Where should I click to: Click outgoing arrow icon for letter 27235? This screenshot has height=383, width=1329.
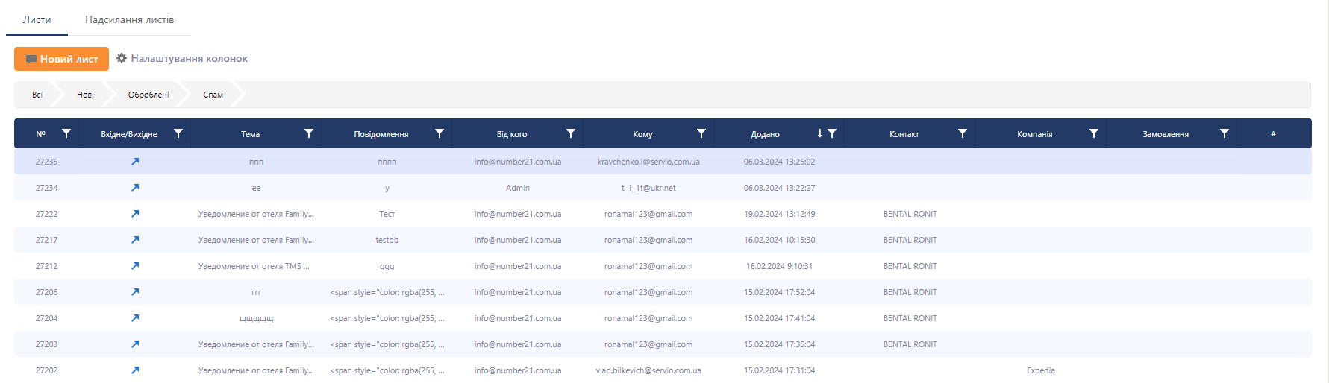coord(135,162)
